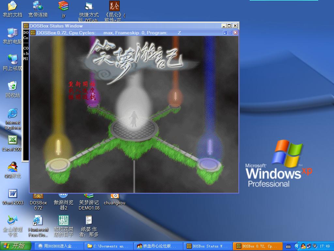Click the DOSBox 0.72 game window title bar
Image resolution: width=334 pixels, height=251 pixels.
(130, 33)
